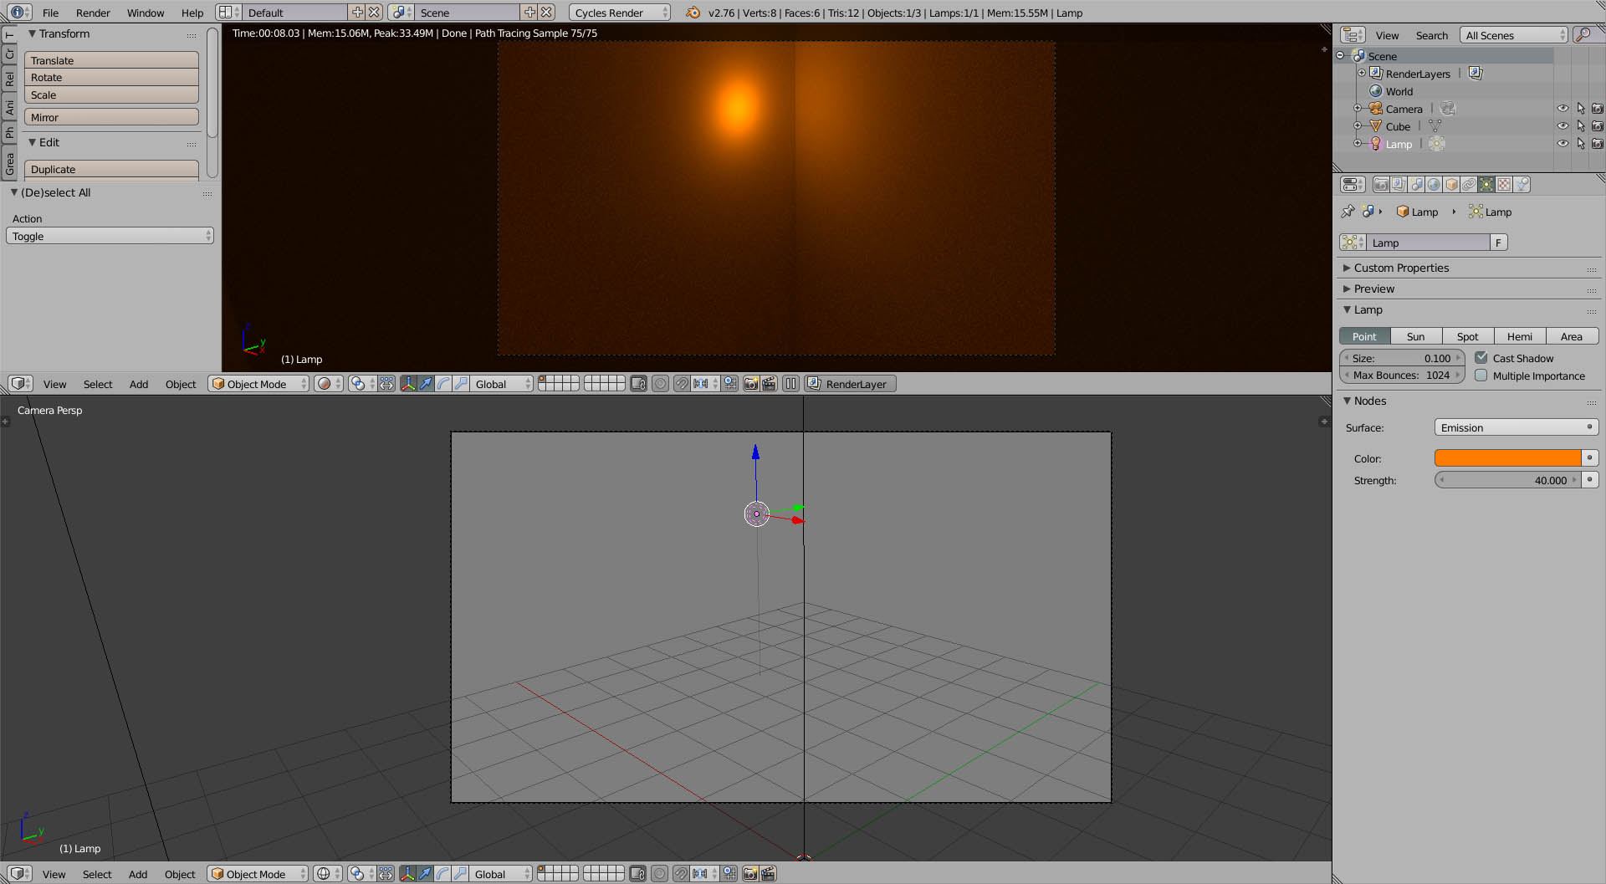Pause the viewport render preview

(x=790, y=384)
